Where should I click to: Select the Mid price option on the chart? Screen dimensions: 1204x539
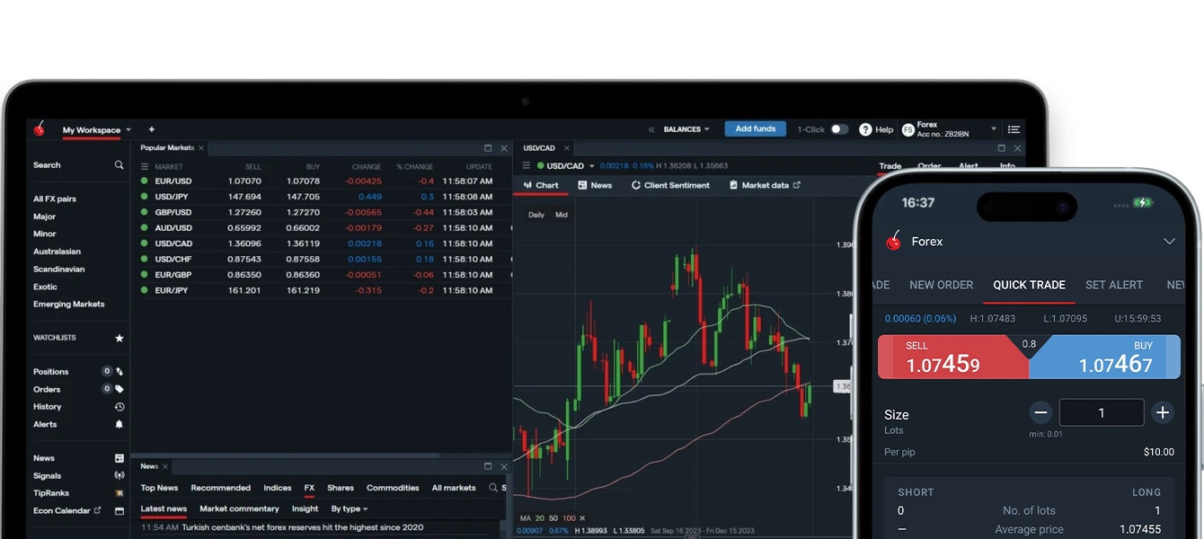pyautogui.click(x=562, y=215)
